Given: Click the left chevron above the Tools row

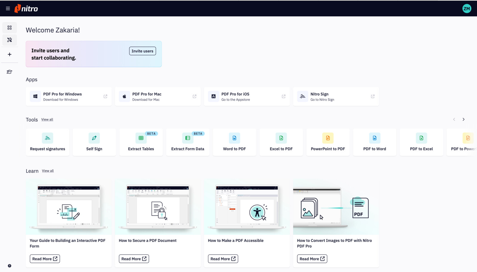Looking at the screenshot, I should point(454,119).
